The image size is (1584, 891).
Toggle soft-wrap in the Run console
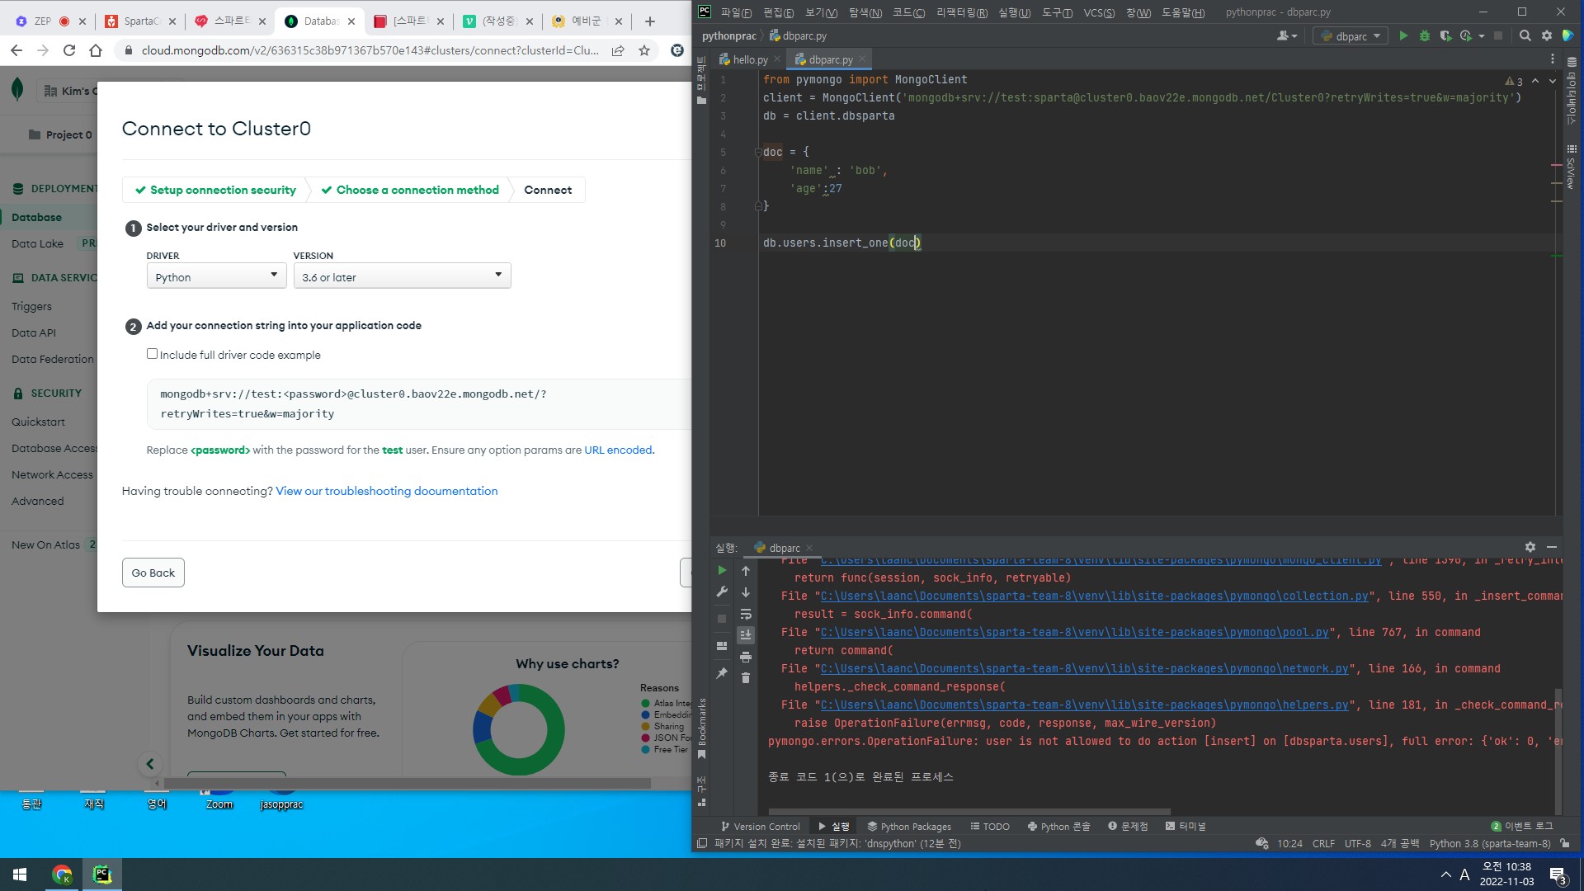746,614
